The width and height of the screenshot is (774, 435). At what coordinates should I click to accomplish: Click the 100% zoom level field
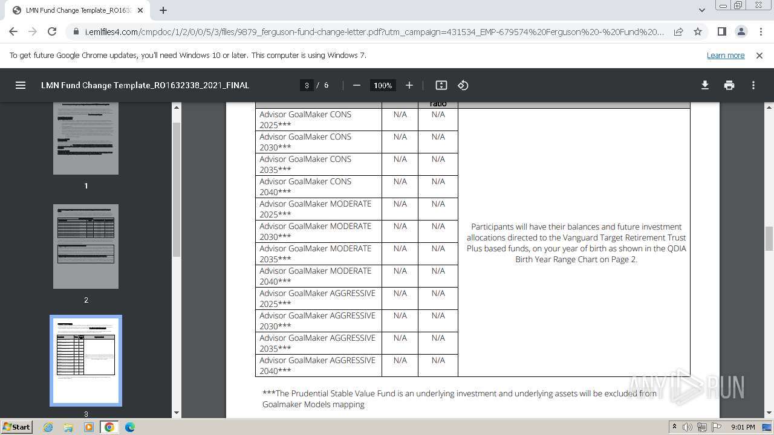coord(383,85)
